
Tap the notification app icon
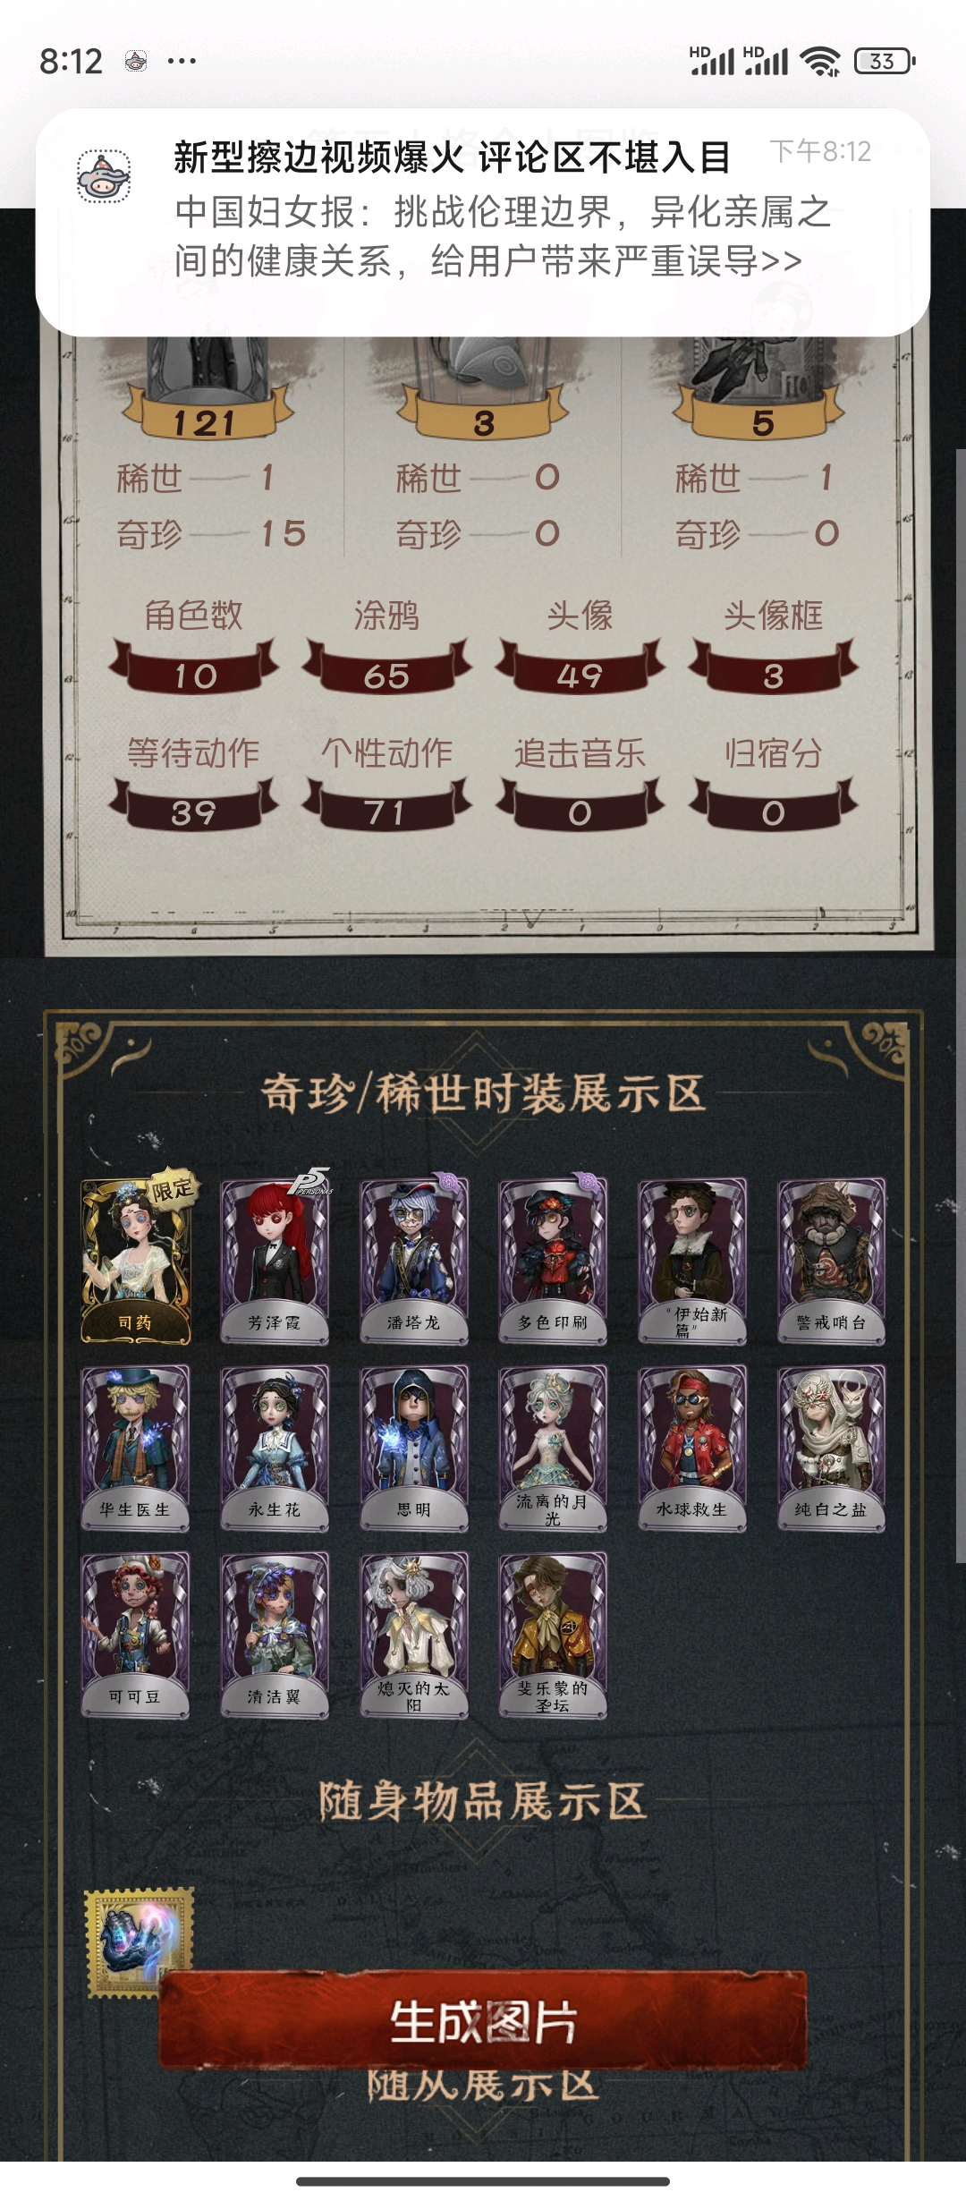[x=104, y=176]
